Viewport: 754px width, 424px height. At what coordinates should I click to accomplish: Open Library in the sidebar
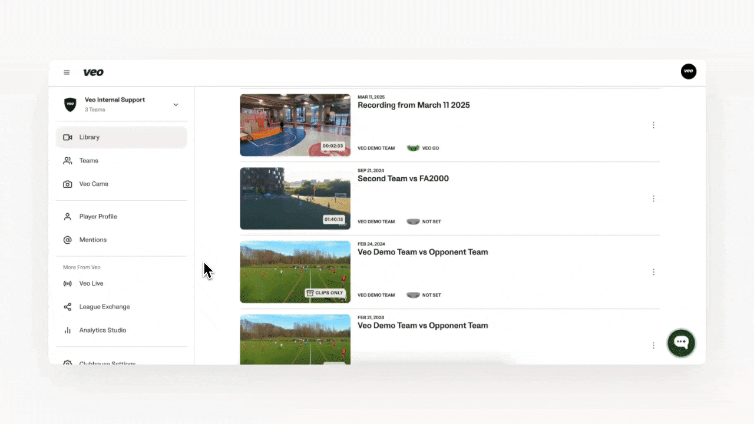click(121, 137)
